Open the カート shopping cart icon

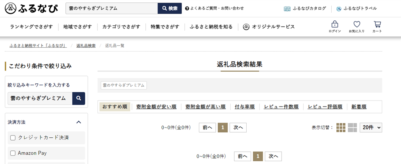coord(377,24)
